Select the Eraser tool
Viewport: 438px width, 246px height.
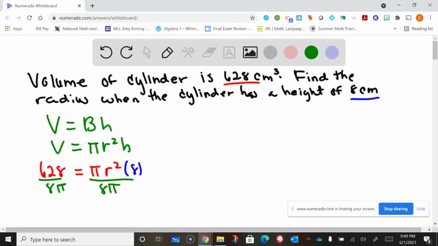(208, 52)
